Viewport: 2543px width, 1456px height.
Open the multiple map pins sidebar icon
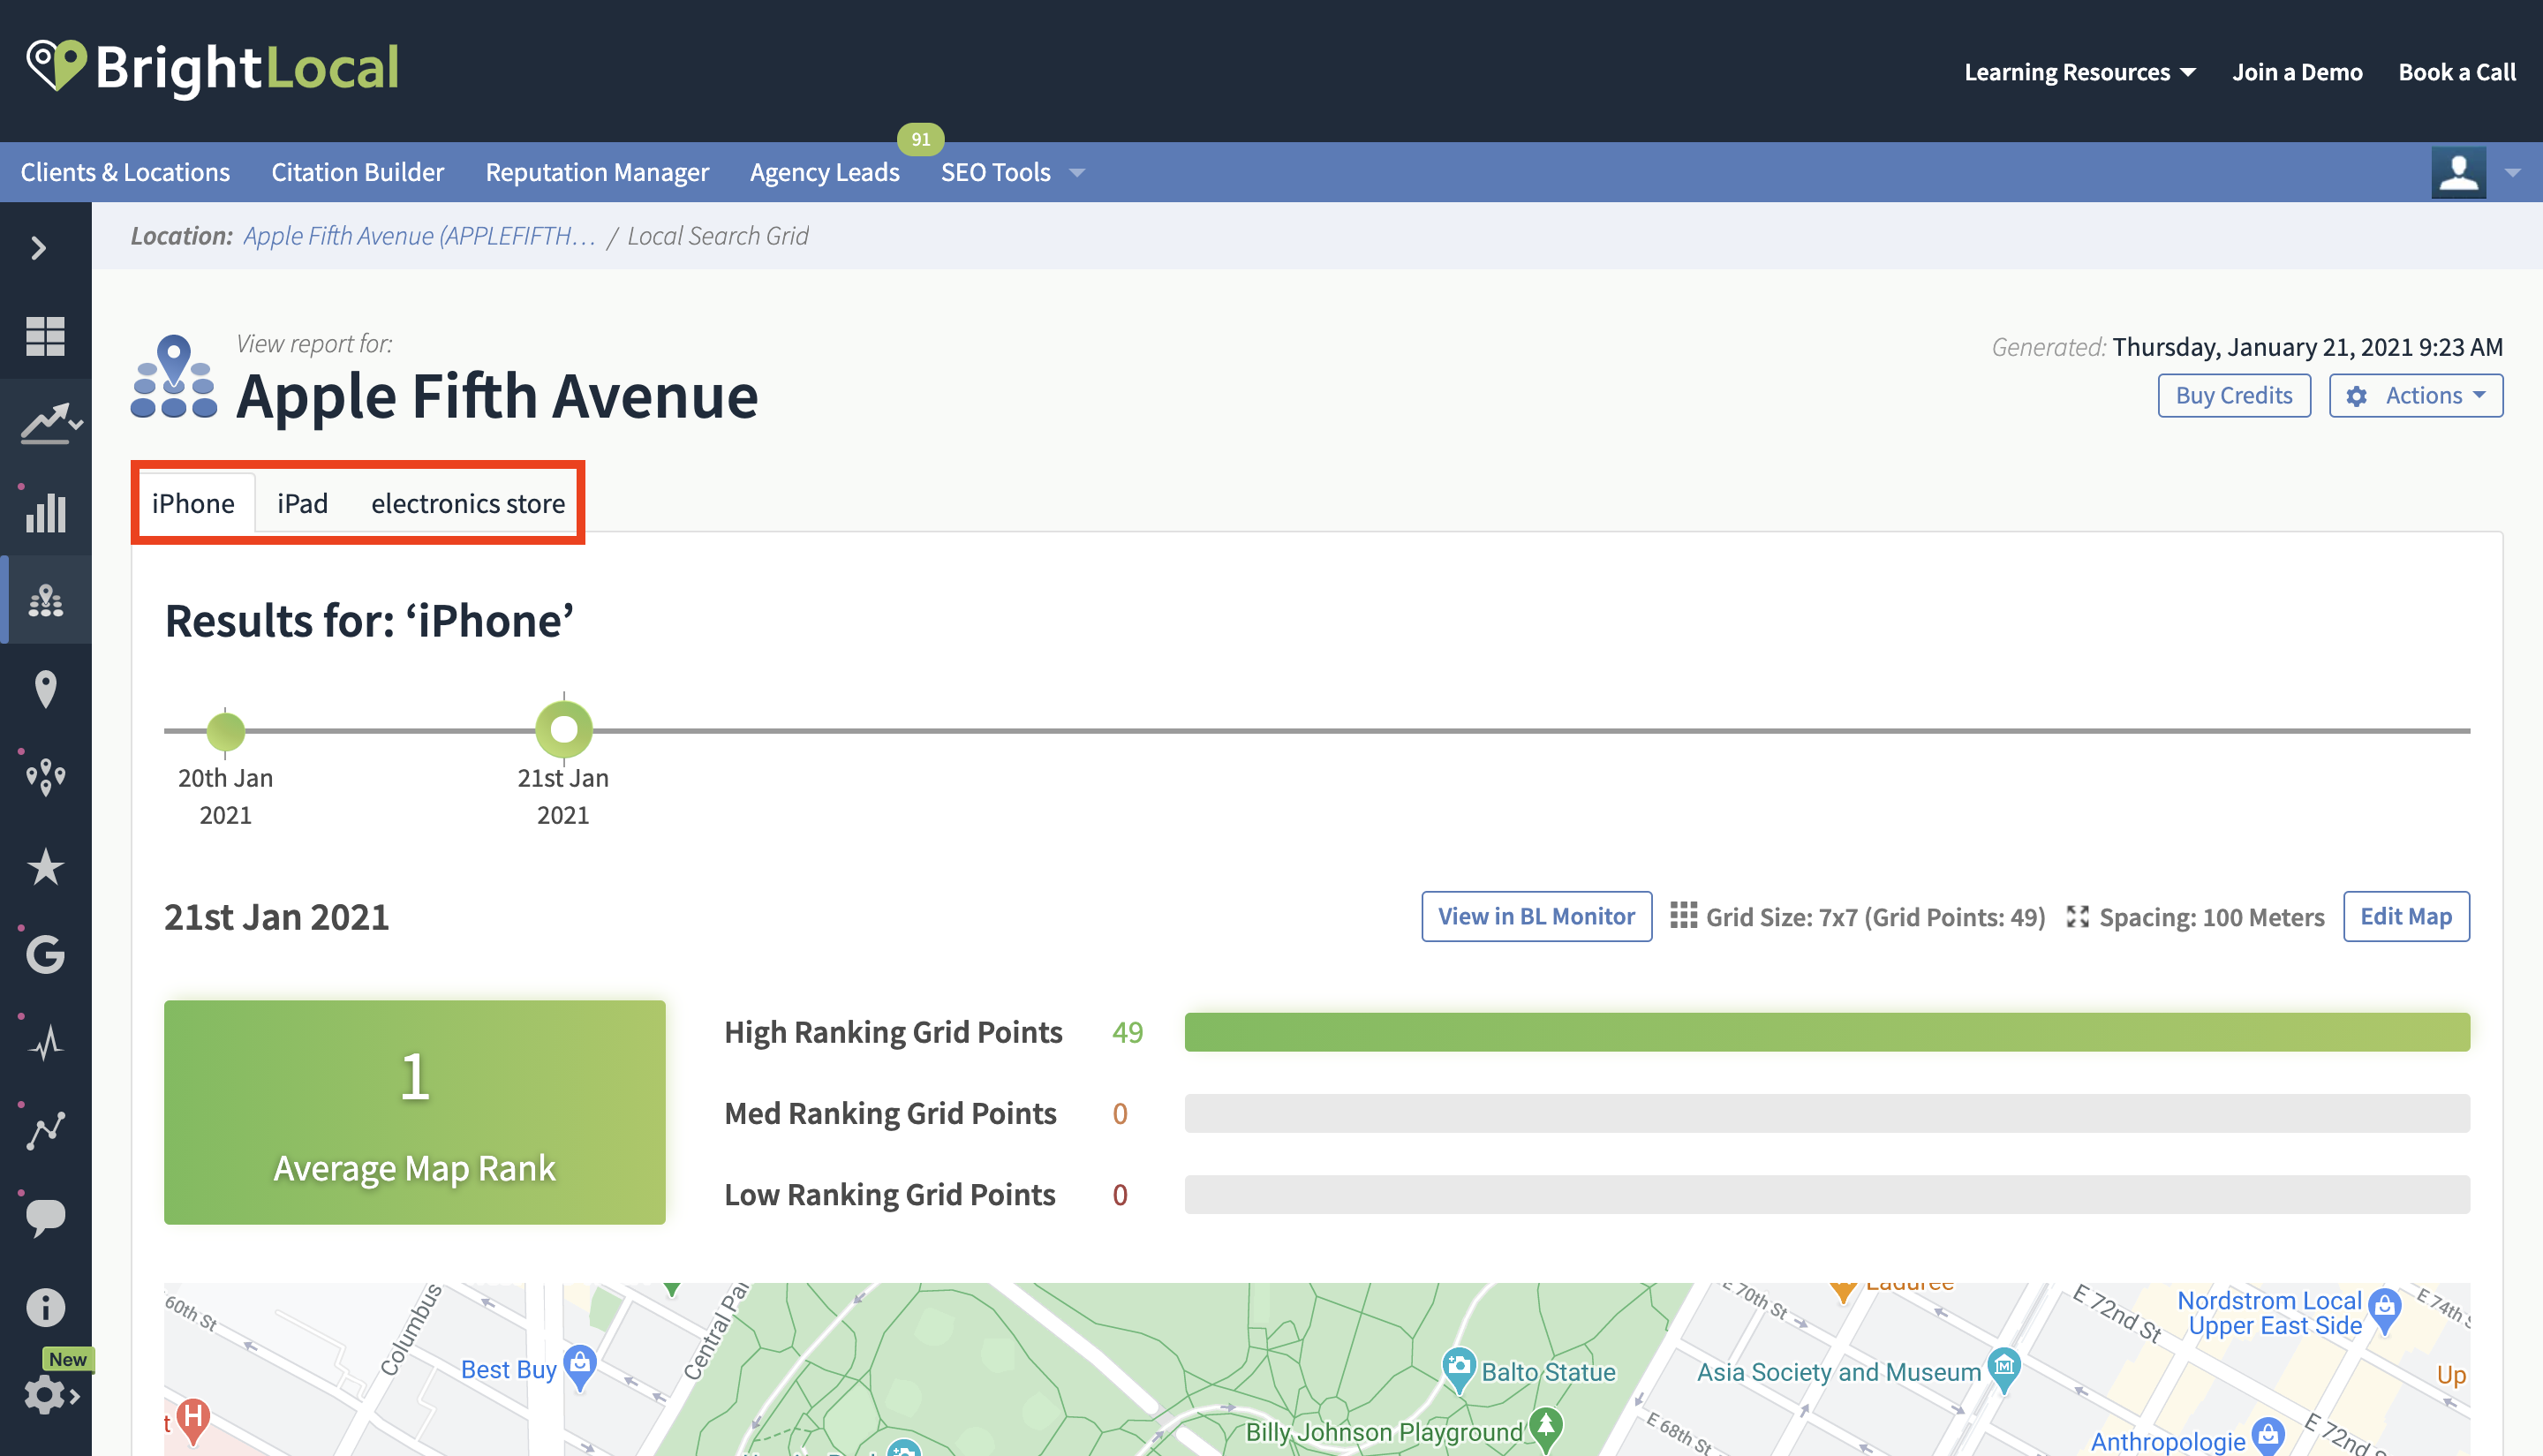(46, 776)
